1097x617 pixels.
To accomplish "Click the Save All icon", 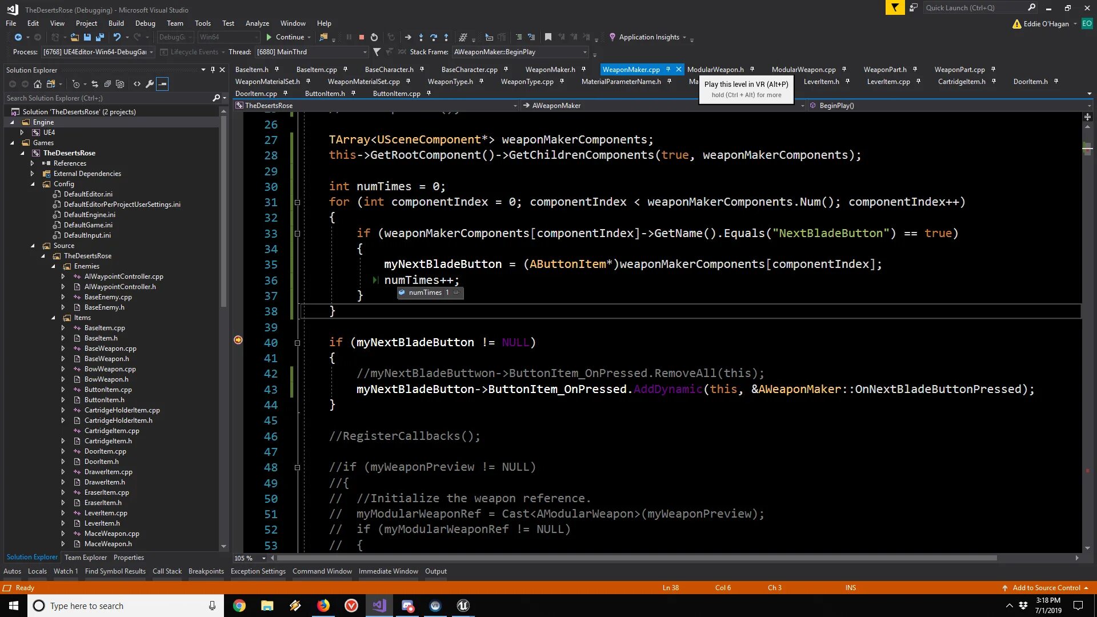I will click(x=100, y=37).
